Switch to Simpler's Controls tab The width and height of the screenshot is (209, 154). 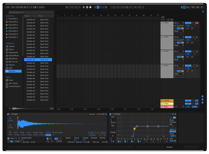[x=99, y=114]
